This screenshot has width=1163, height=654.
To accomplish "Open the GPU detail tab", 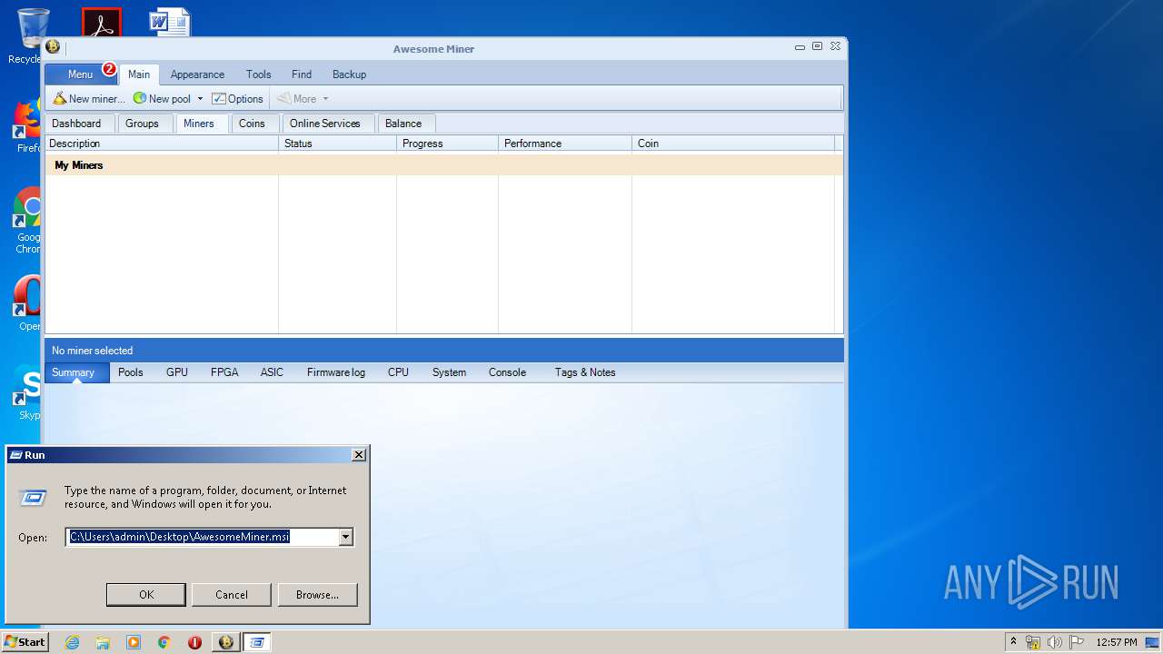I will point(177,372).
